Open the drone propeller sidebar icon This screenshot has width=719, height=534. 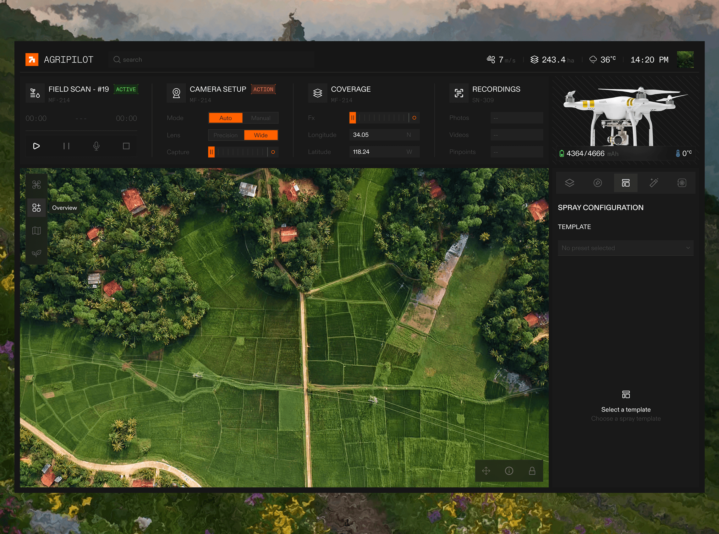36,185
